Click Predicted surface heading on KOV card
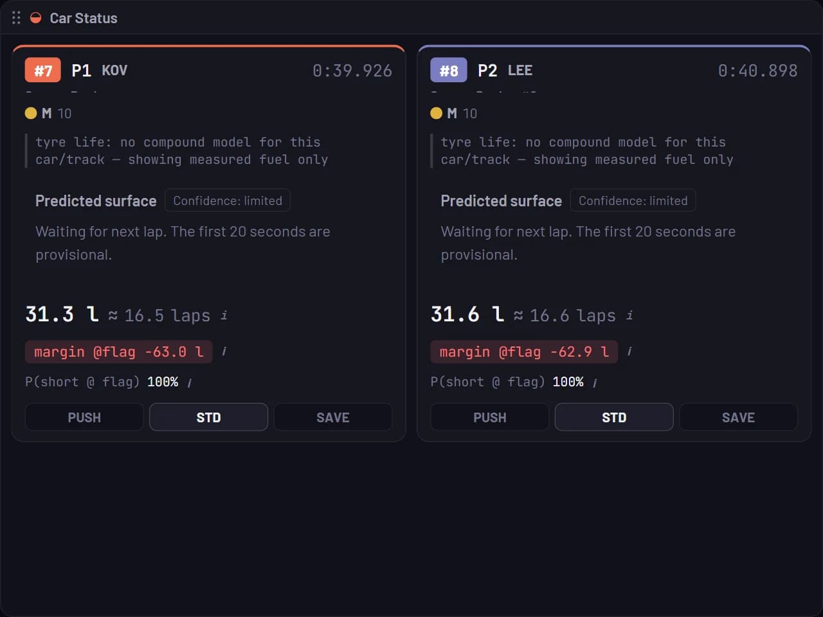This screenshot has width=823, height=617. [96, 201]
